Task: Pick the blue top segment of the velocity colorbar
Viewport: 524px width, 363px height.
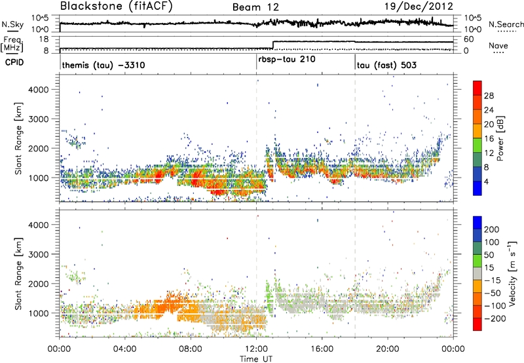Action: (477, 223)
